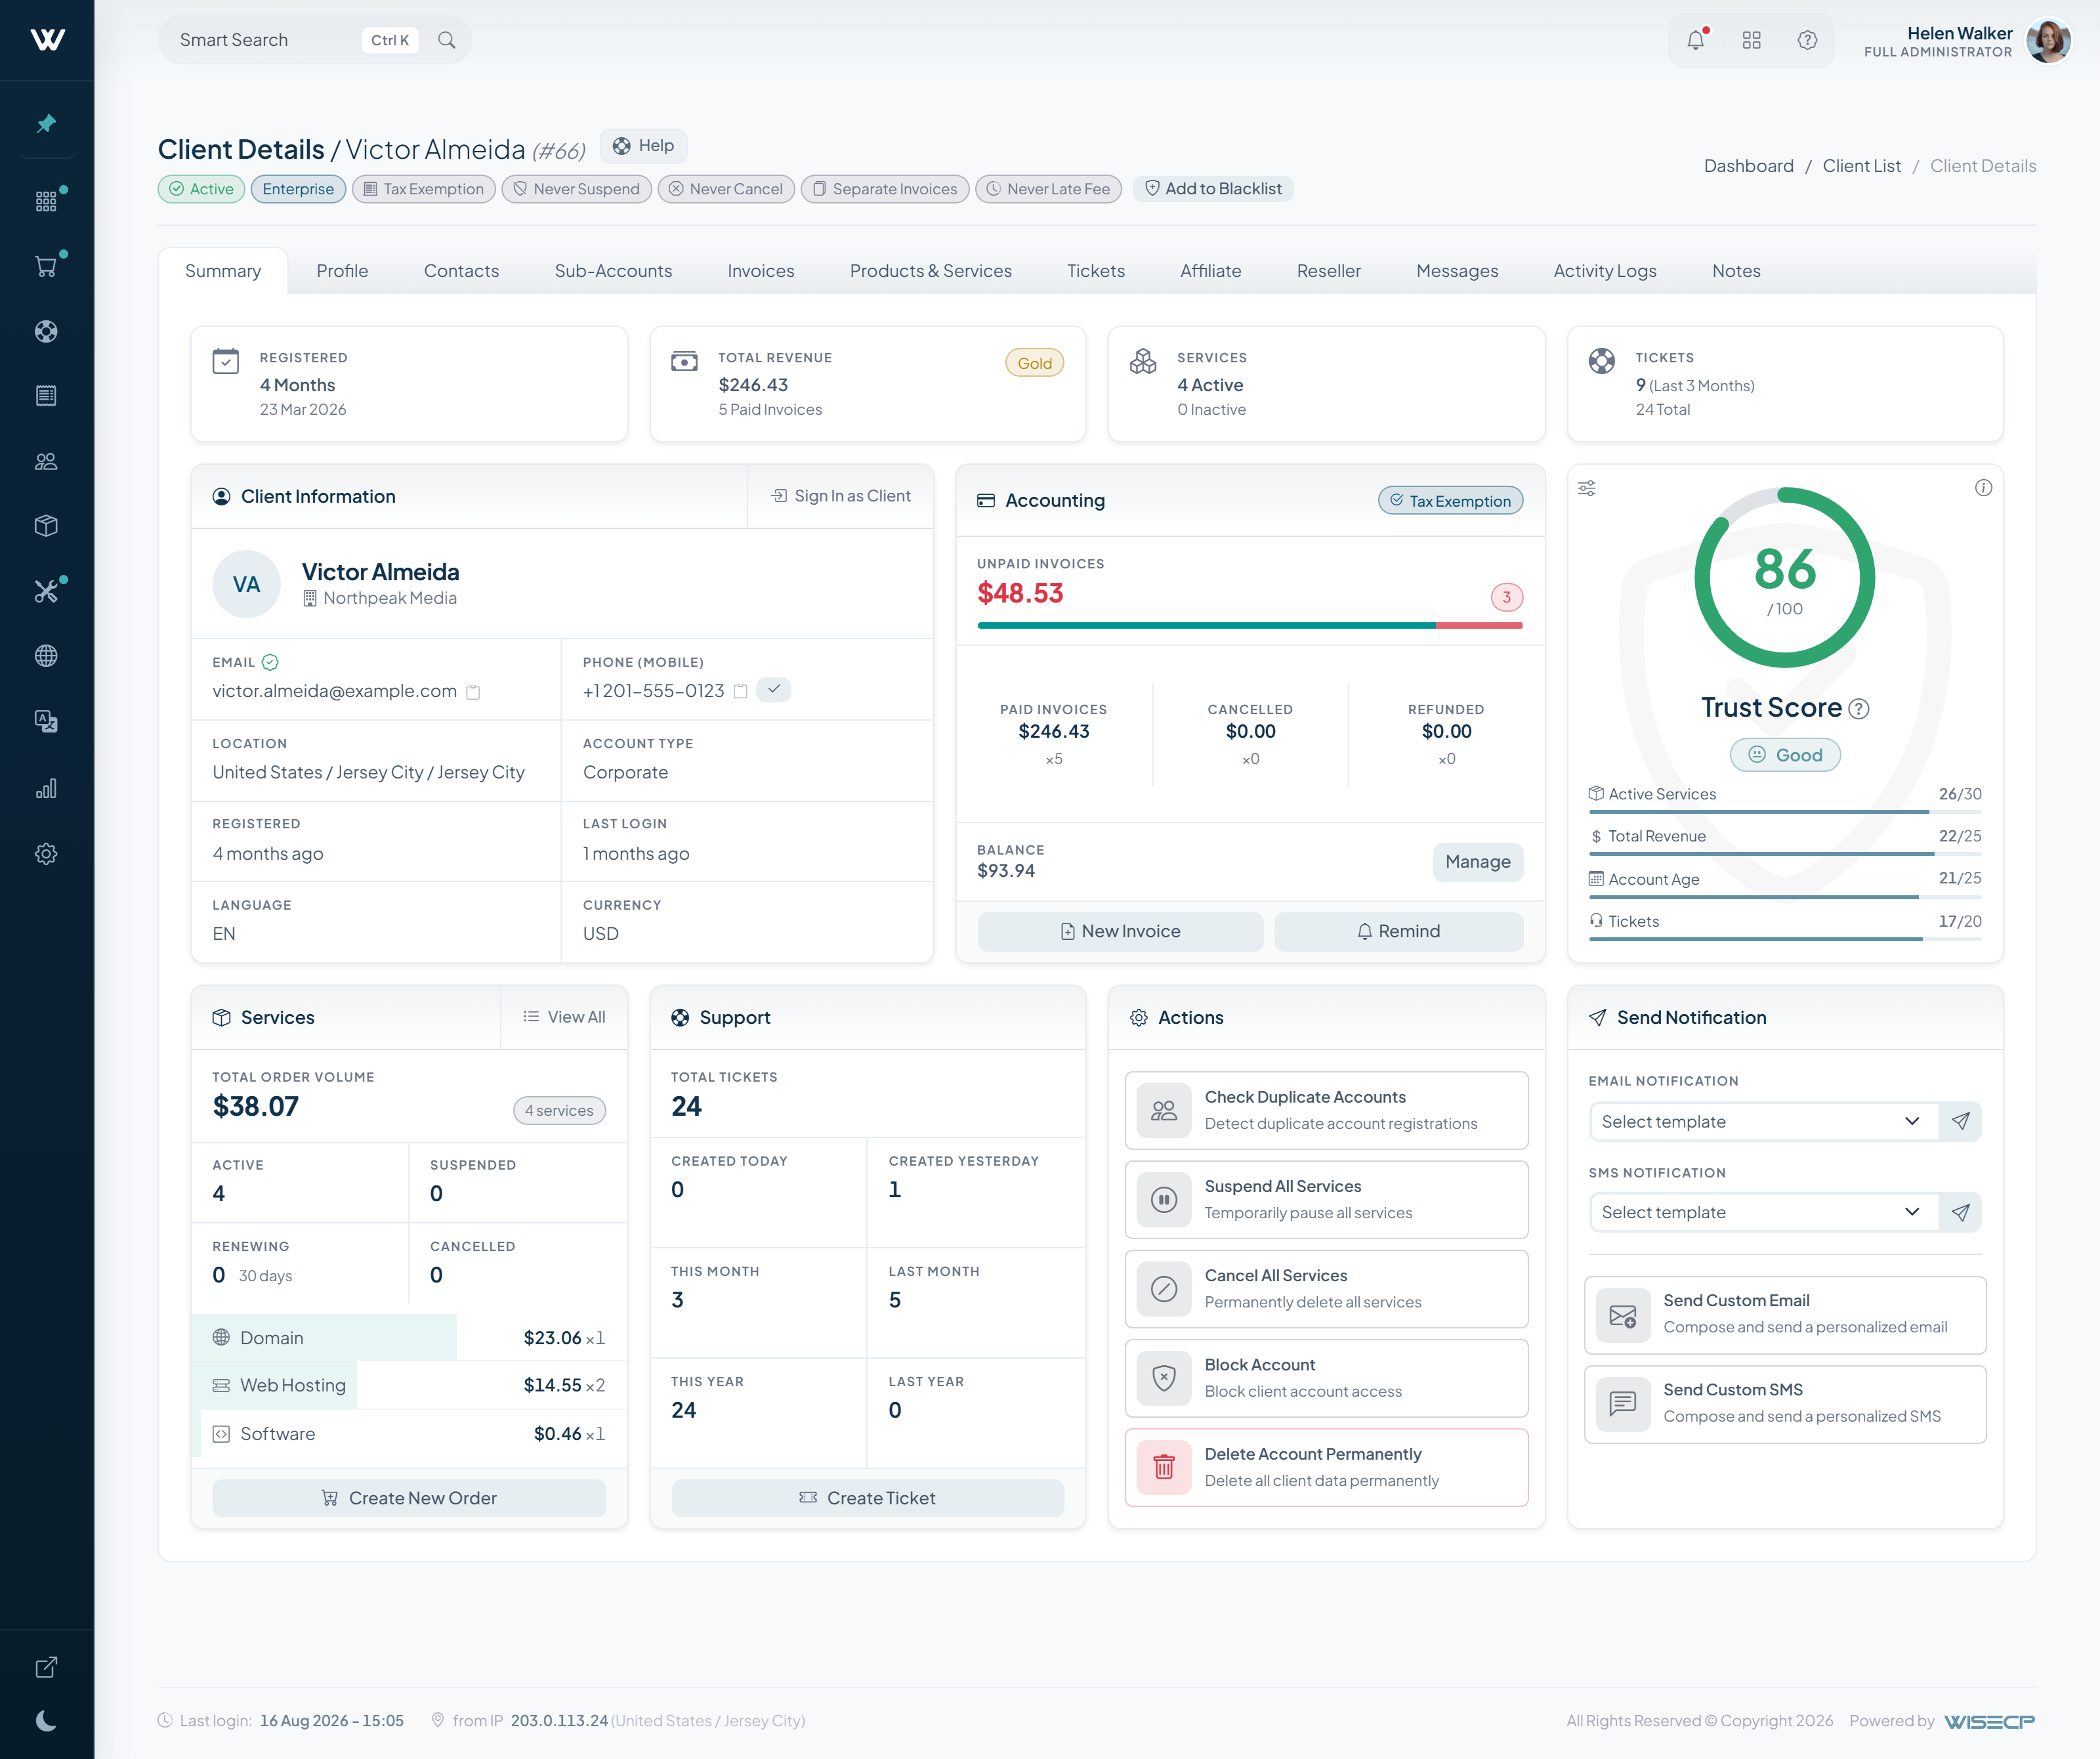This screenshot has width=2100, height=1759.
Task: Send the selected email template
Action: [x=1961, y=1122]
